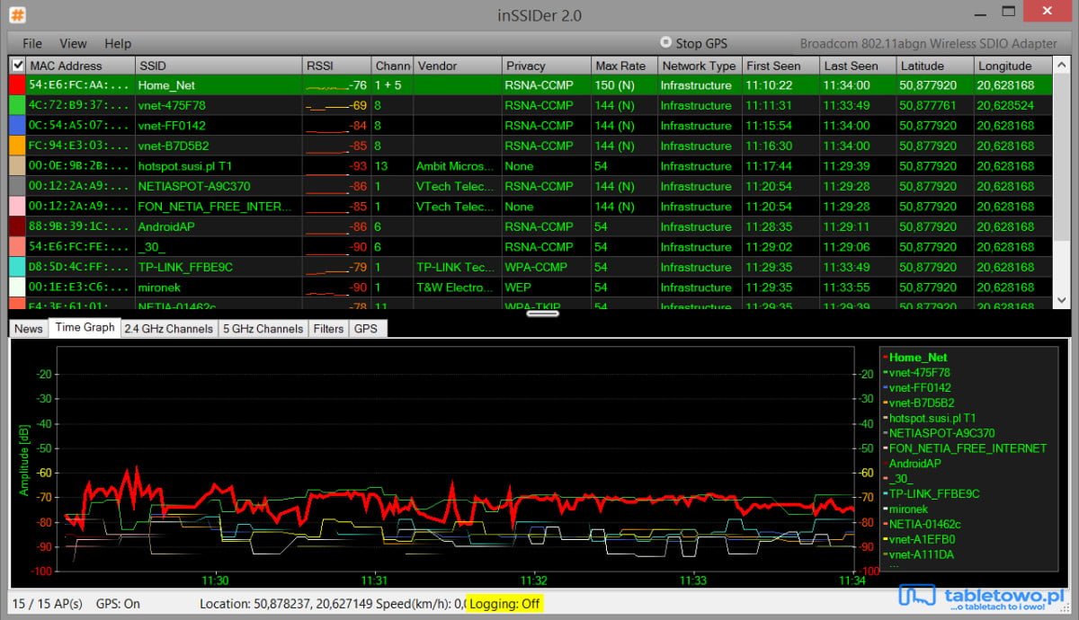
Task: Sort by the First Seen column header
Action: tap(780, 66)
